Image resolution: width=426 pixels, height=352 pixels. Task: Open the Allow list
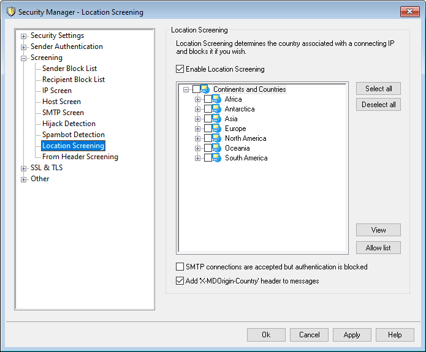pos(378,248)
